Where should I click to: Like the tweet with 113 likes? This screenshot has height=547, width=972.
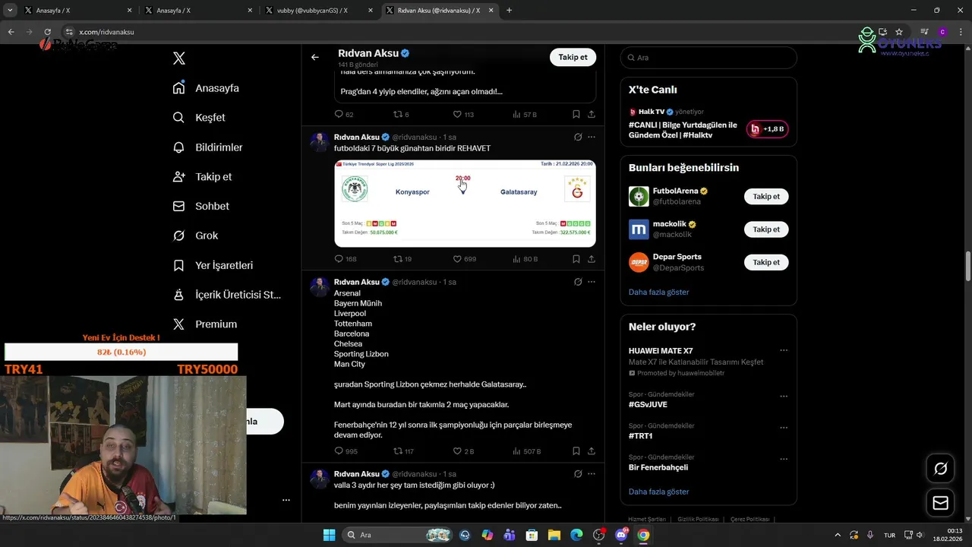457,114
